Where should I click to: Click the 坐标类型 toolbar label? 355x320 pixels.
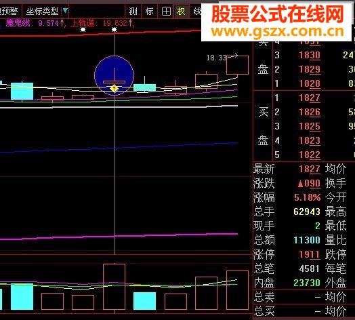pyautogui.click(x=42, y=11)
